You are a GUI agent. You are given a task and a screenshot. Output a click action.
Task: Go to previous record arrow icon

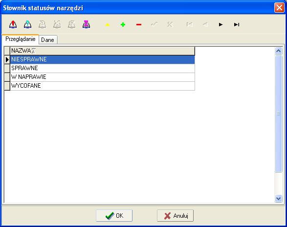click(x=205, y=24)
